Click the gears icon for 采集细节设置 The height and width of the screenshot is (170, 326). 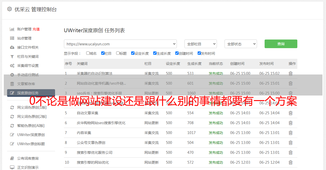12,66
